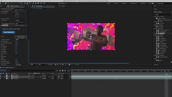The image size is (172, 97).
Task: Click the Threshold Softness value
Action: coord(16,43)
